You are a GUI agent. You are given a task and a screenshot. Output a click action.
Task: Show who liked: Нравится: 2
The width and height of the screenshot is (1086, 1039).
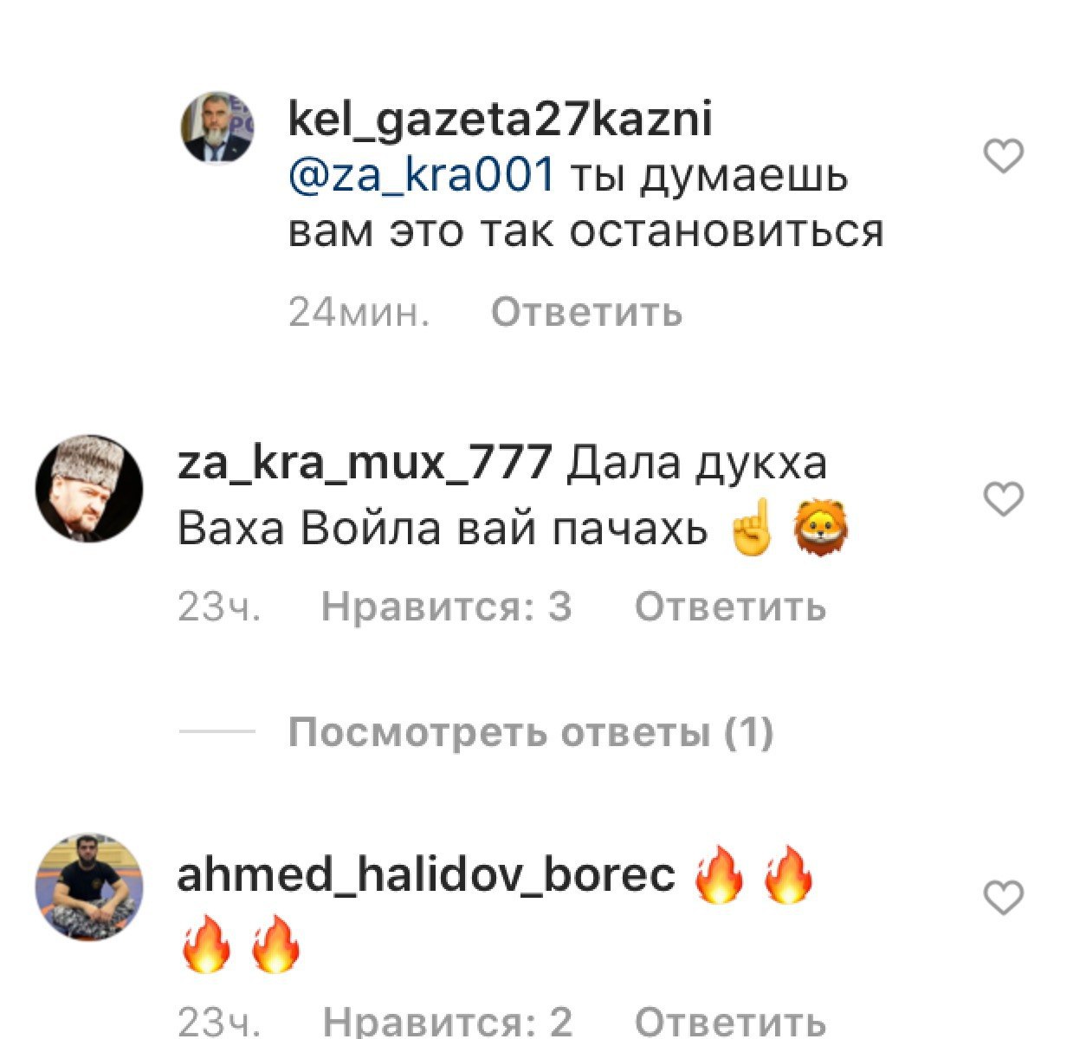coord(447,1022)
